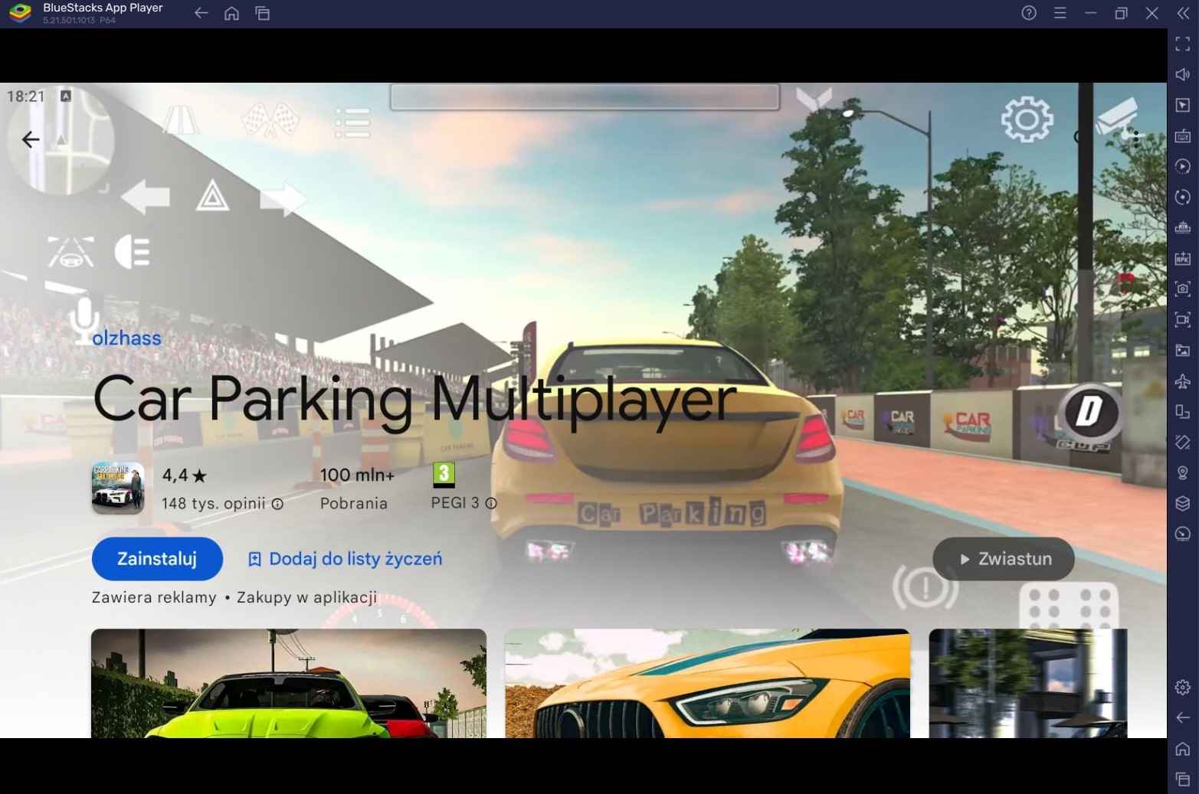Go to BlueStacks home from title bar

231,13
